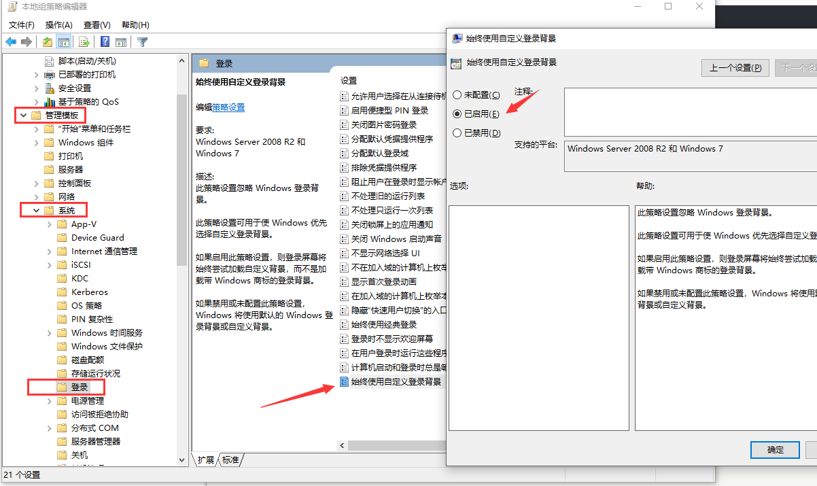Click the 策略设置 edit link

pyautogui.click(x=228, y=107)
